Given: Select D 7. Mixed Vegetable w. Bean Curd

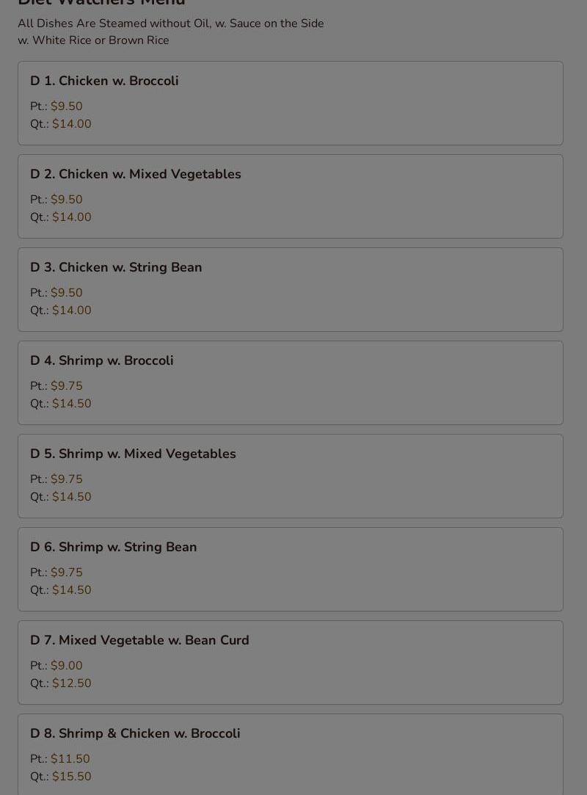Looking at the screenshot, I should [x=291, y=663].
